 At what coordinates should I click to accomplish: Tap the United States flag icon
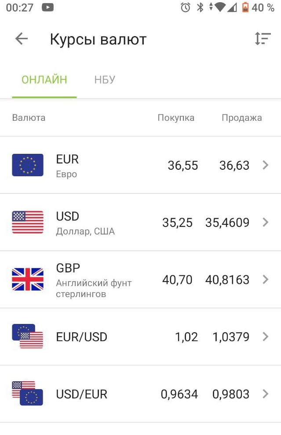[28, 222]
